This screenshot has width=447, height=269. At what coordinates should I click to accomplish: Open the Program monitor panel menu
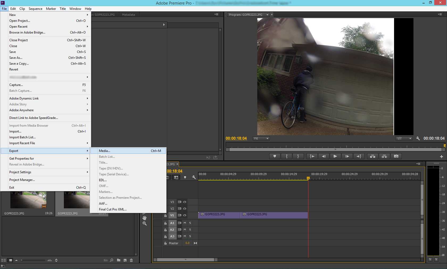(x=440, y=14)
